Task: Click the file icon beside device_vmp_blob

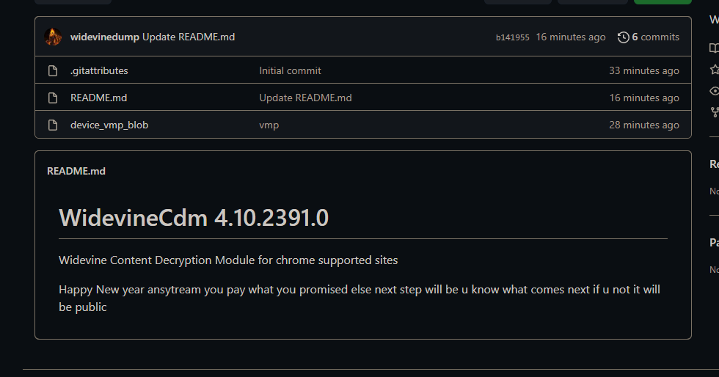Action: tap(53, 125)
